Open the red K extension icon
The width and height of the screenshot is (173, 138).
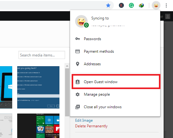[121, 5]
